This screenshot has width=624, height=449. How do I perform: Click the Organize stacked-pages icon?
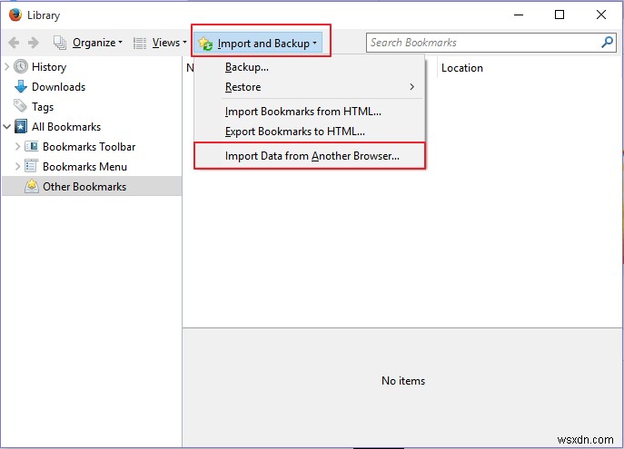[x=60, y=43]
